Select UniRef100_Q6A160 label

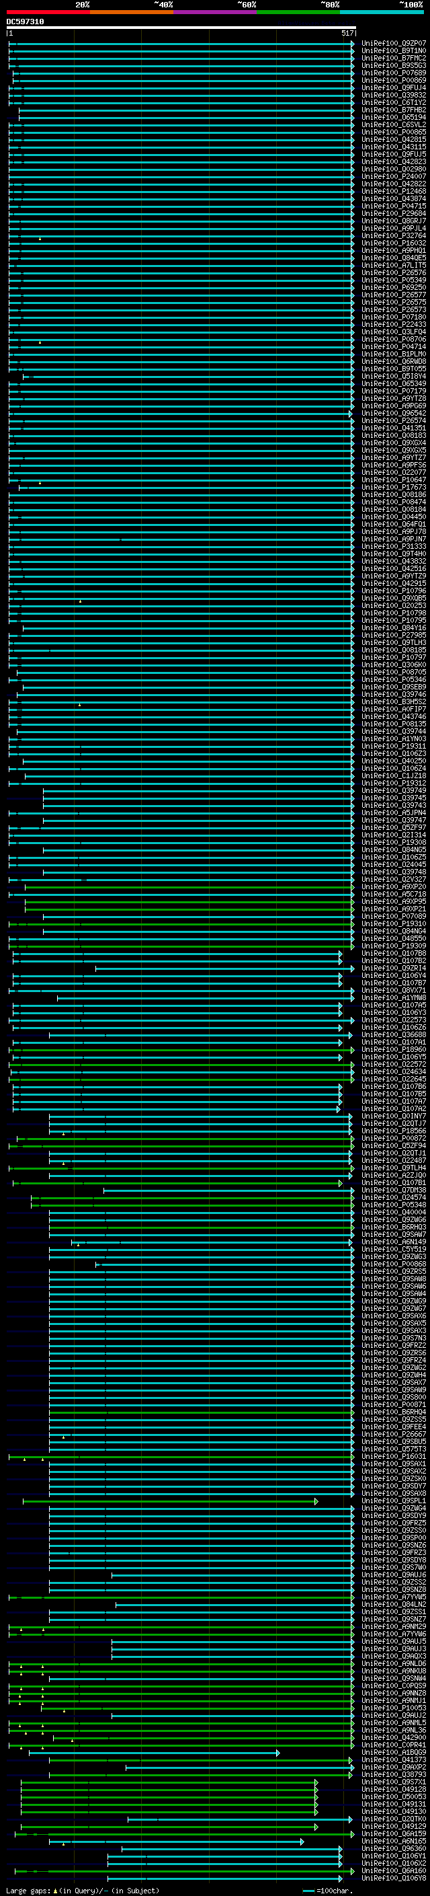(394, 1870)
